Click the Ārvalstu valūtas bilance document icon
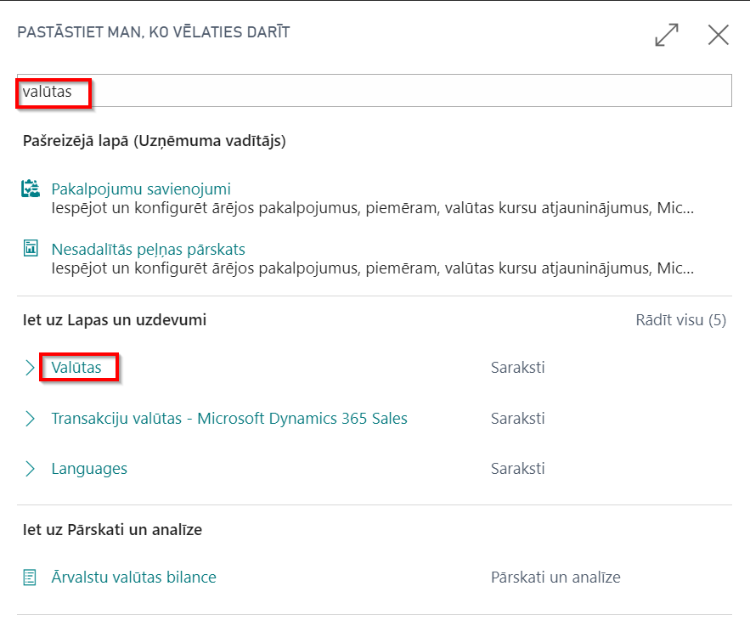Viewport: 750px width, 620px height. (x=30, y=578)
